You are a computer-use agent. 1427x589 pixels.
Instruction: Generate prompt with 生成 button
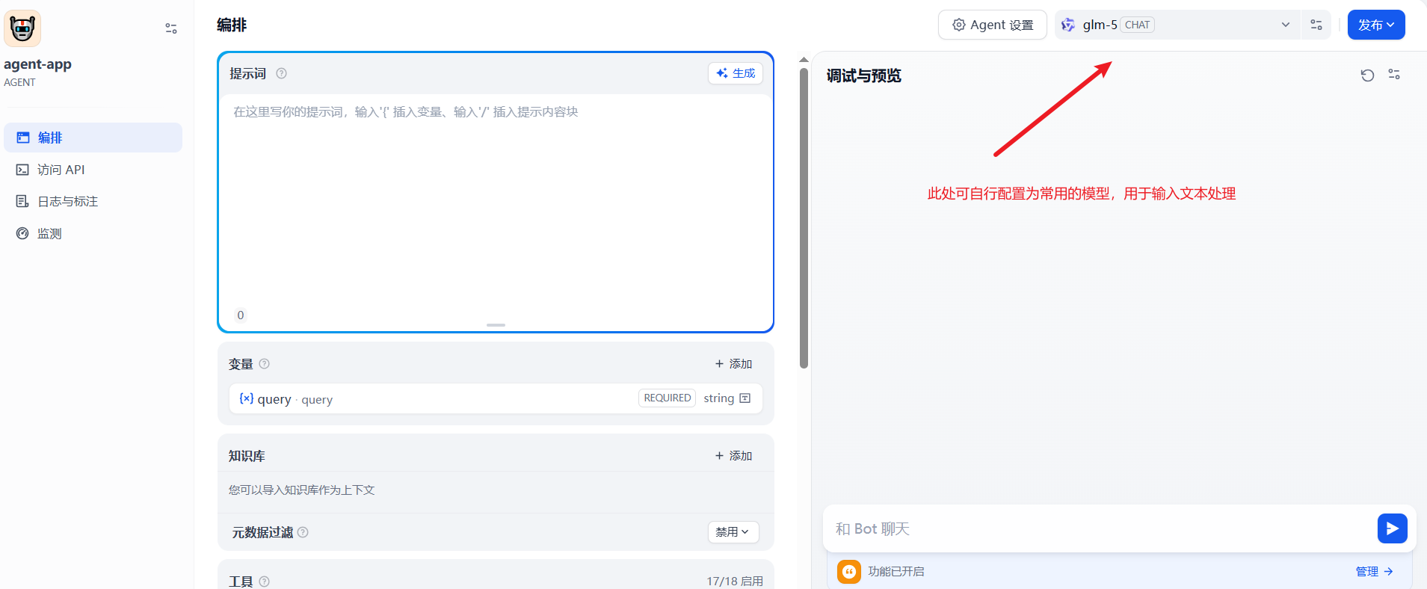[x=736, y=73]
